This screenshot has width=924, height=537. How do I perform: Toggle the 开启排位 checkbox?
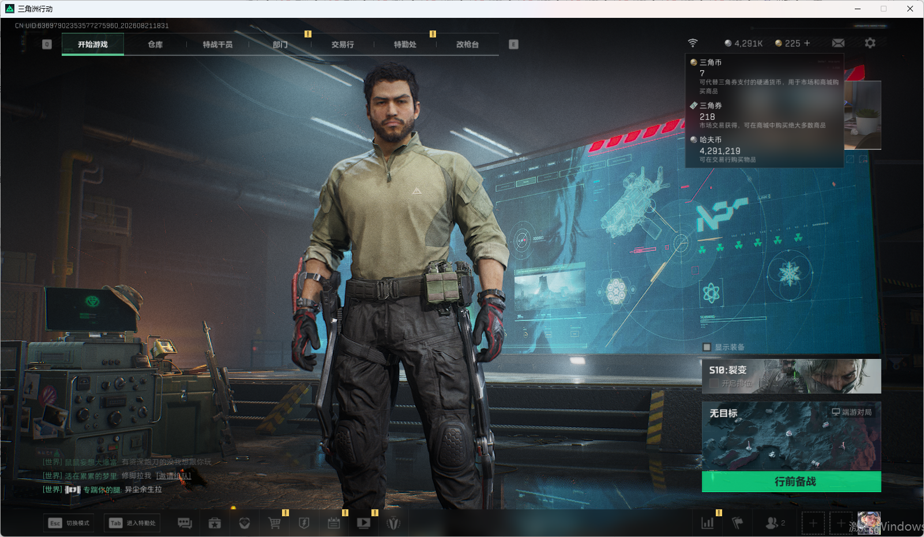pos(714,383)
